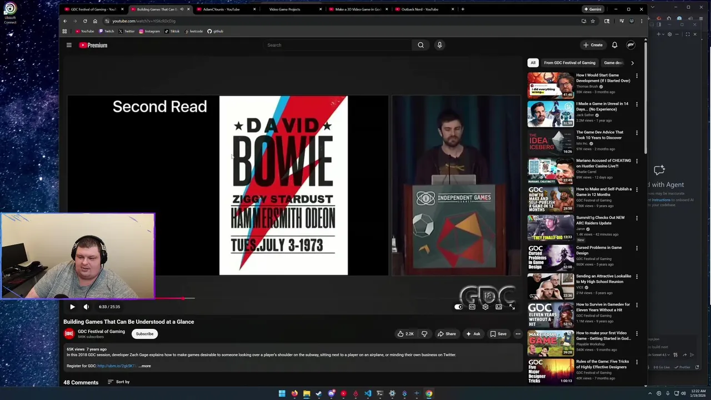Open GDC Festival of Gaming channel avatar
Viewport: 711px width, 400px height.
[69, 333]
